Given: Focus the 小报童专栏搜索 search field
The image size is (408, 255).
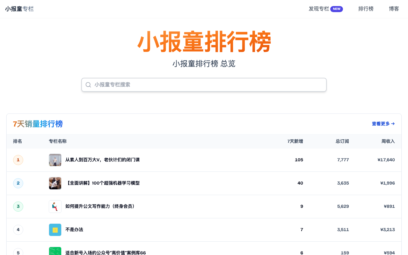Looking at the screenshot, I should (204, 85).
